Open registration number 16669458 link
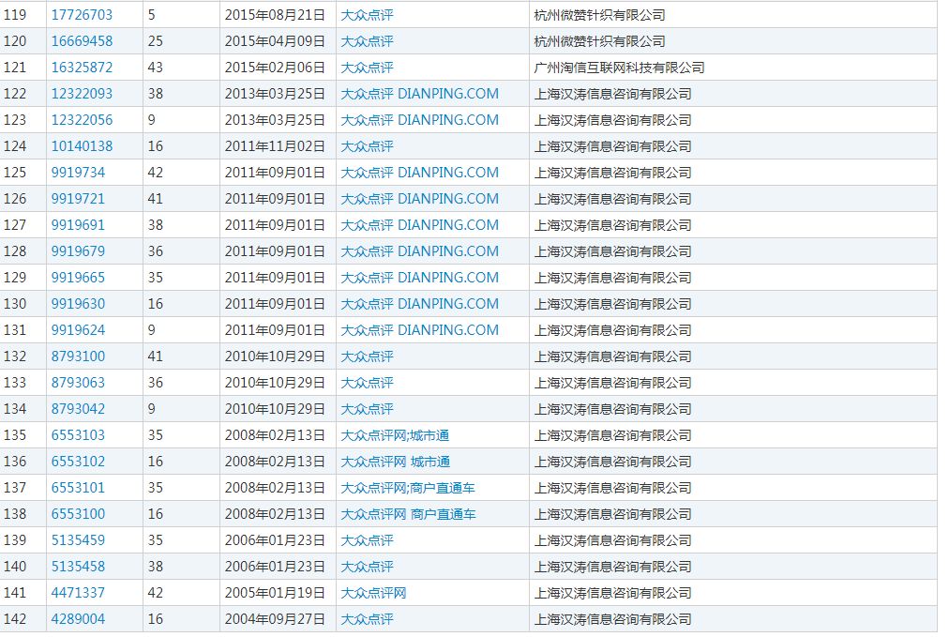 (82, 41)
